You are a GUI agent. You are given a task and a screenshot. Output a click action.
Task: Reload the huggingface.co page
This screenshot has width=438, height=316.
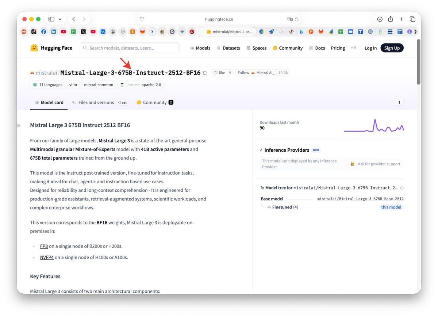click(x=297, y=19)
